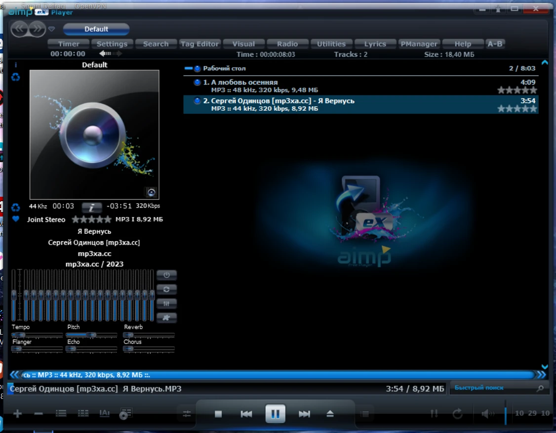This screenshot has width=556, height=433.
Task: Toggle the repeat mode icon
Action: pyautogui.click(x=458, y=414)
